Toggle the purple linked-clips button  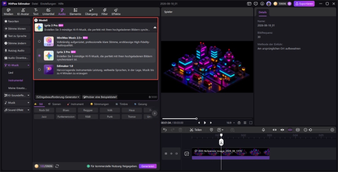290,130
